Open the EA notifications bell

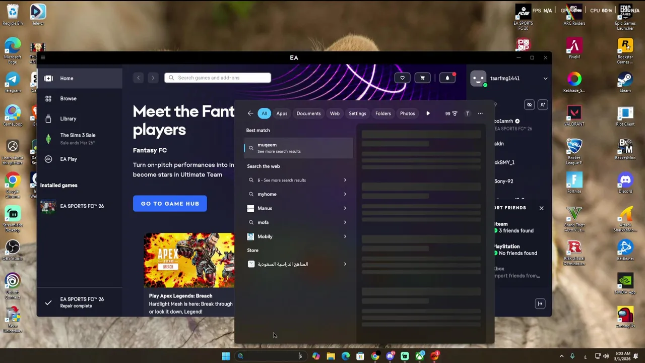447,78
